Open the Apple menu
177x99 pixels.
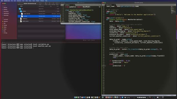2,1
